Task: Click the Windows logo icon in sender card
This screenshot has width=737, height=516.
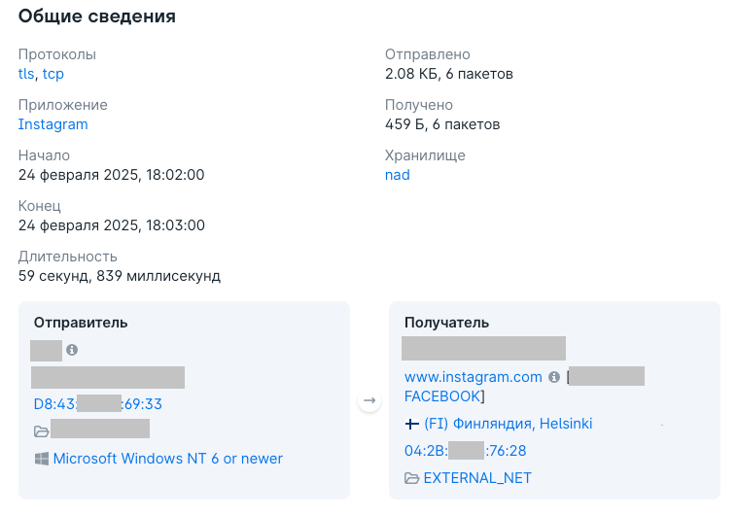Action: tap(42, 459)
